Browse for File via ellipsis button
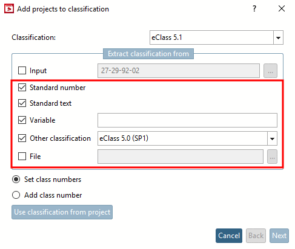 pos(272,157)
